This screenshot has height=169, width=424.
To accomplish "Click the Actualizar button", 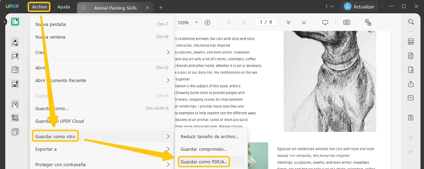I will (359, 7).
